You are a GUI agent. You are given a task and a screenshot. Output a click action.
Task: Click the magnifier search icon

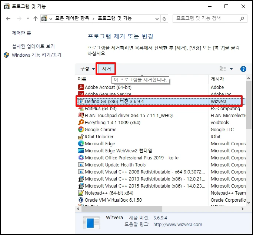click(x=242, y=19)
